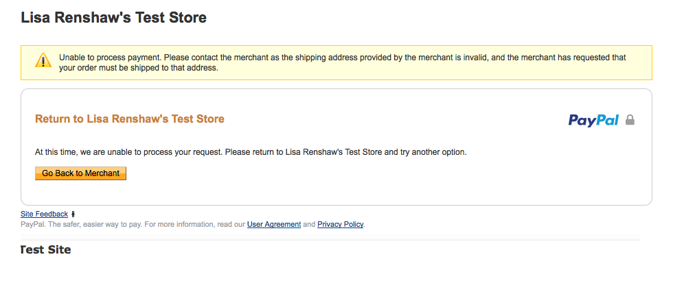The width and height of the screenshot is (684, 283).
Task: Click the gray padlock security icon
Action: point(630,121)
